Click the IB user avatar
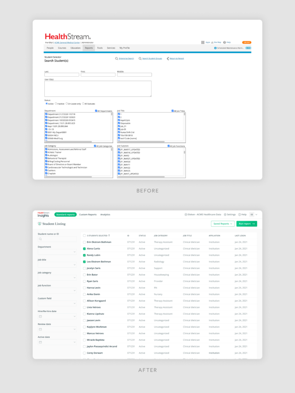Viewport: 295px width, 393px height. 252,215
